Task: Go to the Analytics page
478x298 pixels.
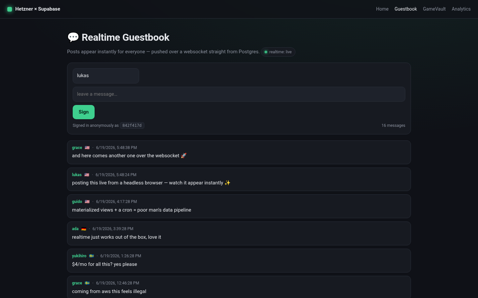Action: click(461, 9)
